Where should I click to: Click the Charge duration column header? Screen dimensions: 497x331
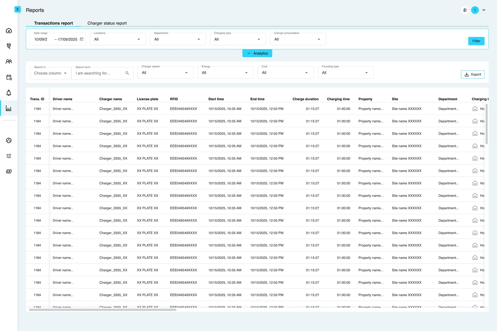coord(306,99)
